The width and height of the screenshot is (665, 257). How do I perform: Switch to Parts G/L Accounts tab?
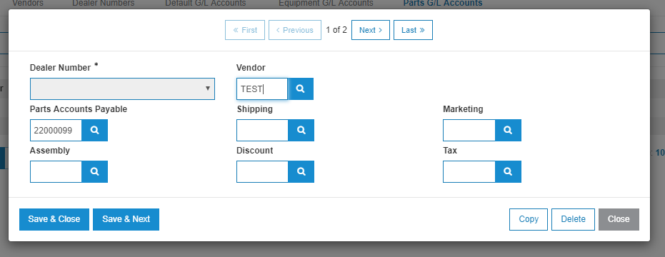point(442,4)
